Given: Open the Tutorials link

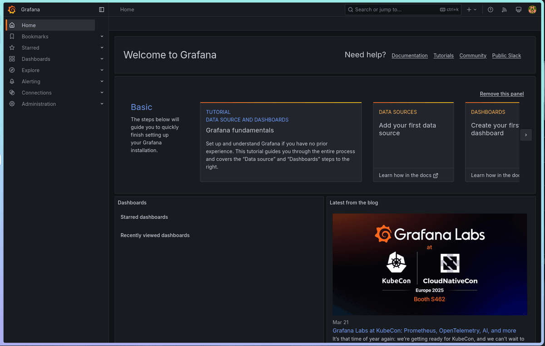Looking at the screenshot, I should (x=444, y=56).
